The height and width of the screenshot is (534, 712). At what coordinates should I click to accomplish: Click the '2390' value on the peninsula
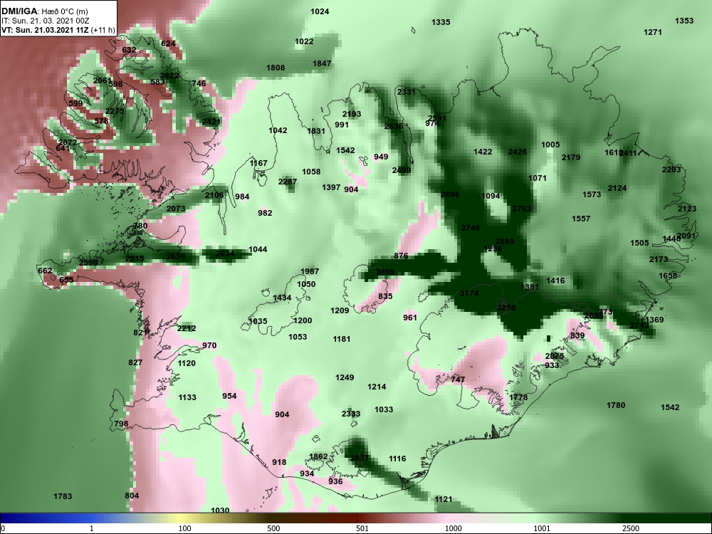click(88, 263)
